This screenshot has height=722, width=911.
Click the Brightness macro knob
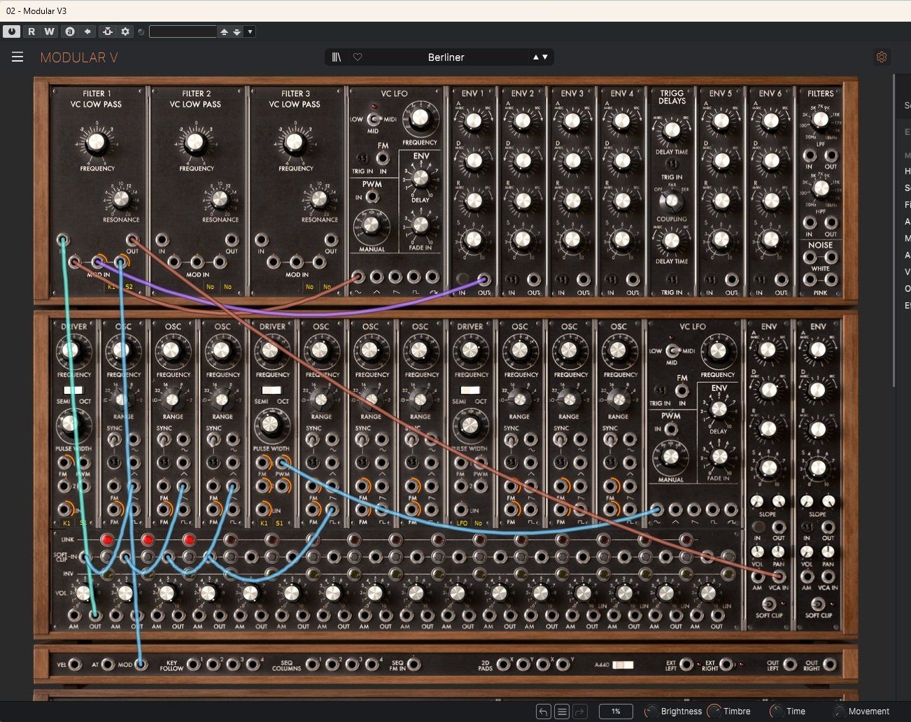[651, 712]
